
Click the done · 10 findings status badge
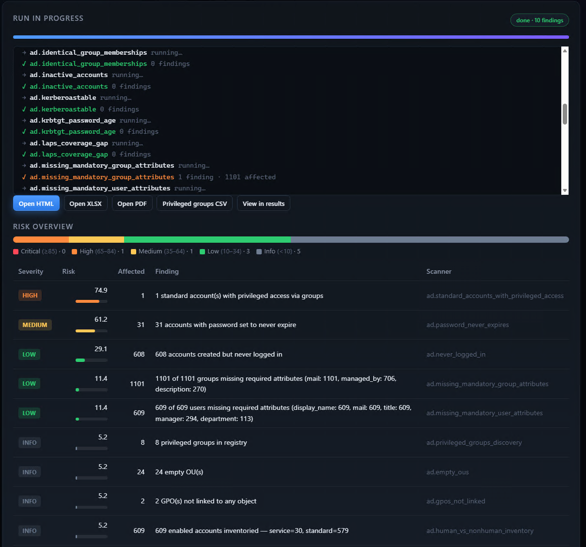(x=539, y=20)
